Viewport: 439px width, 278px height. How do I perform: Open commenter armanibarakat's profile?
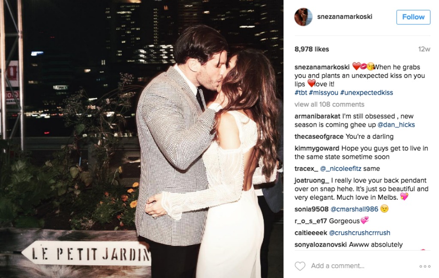coord(318,117)
